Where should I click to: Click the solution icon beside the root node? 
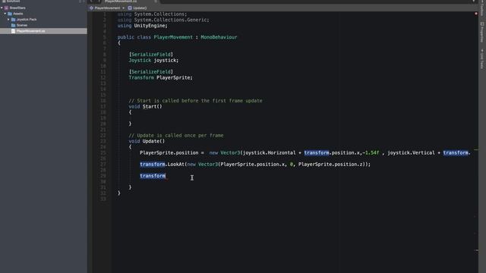pos(7,8)
